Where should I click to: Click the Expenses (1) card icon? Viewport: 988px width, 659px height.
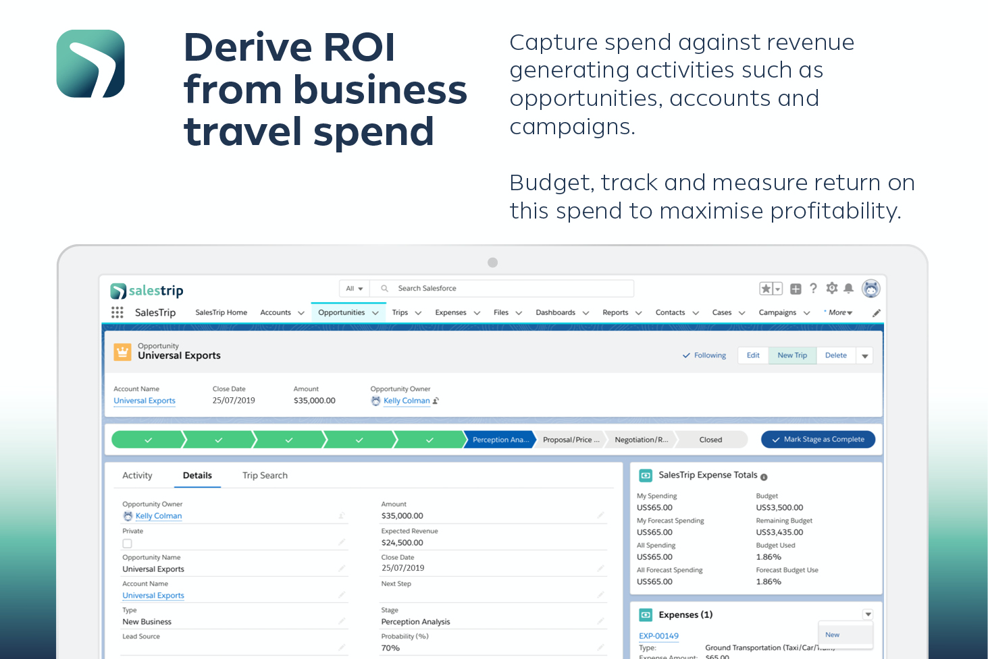coord(646,615)
